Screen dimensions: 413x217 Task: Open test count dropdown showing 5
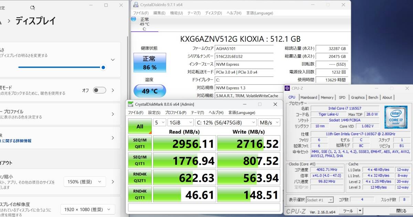point(160,122)
